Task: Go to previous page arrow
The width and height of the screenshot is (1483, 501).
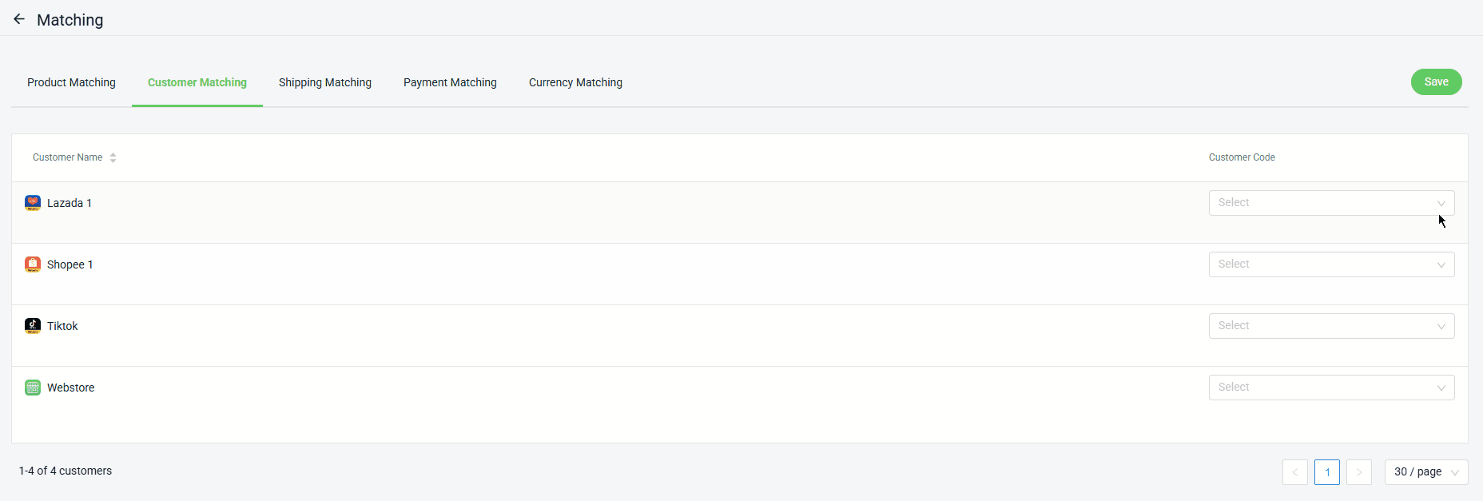Action: [1294, 472]
